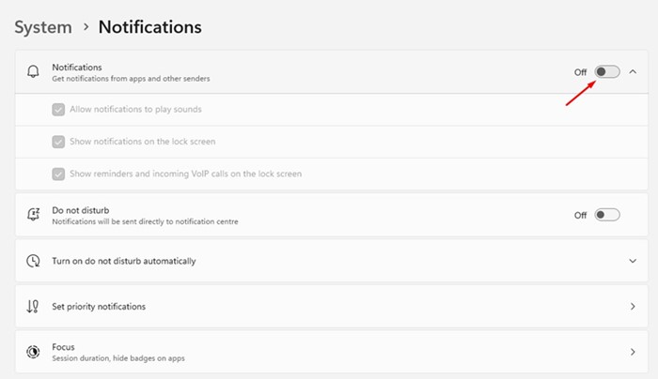Turn on the Notifications toggle switch
Viewport: 658px width, 379px height.
[x=607, y=71]
